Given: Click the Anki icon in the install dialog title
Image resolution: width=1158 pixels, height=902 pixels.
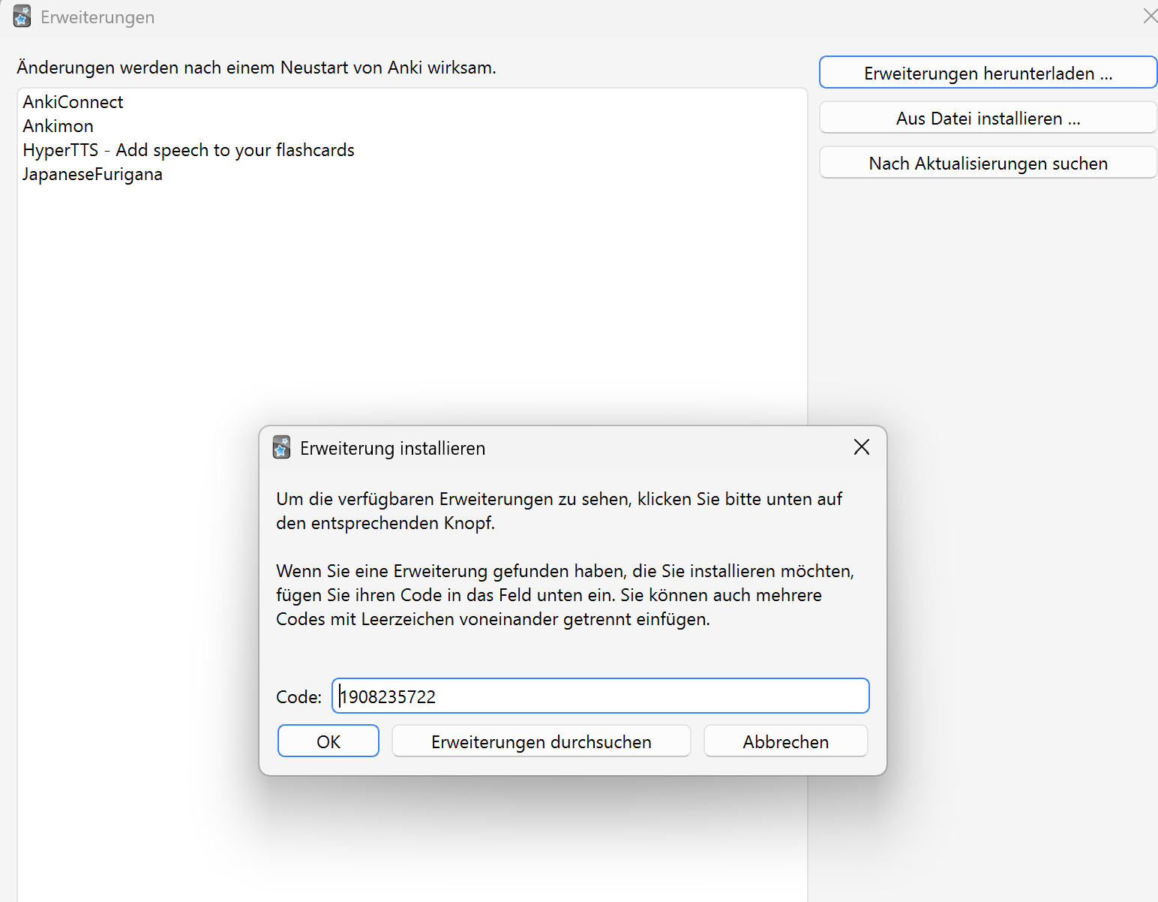Looking at the screenshot, I should (281, 447).
